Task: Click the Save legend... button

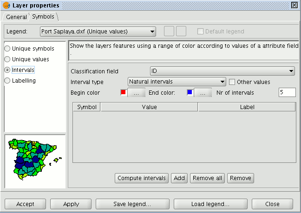Action: (132, 204)
